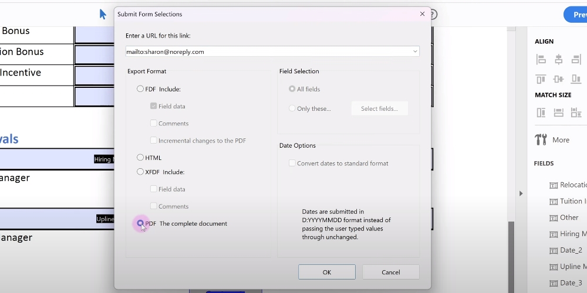
Task: Select the Hiring M field in Fields list
Action: tap(569, 234)
